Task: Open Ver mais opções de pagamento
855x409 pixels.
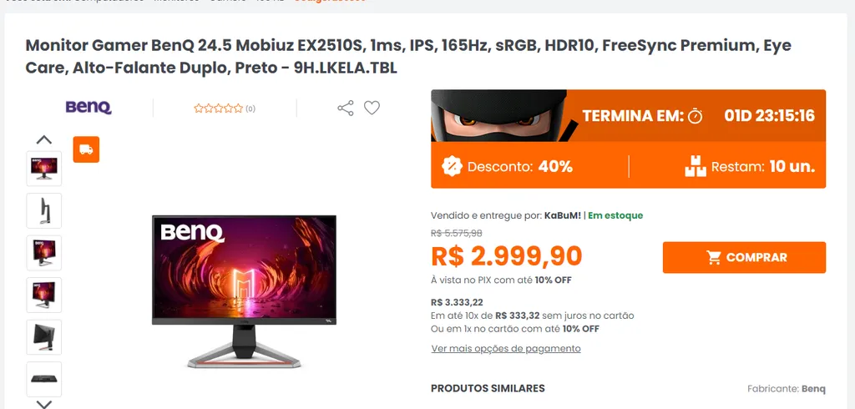Action: 506,348
